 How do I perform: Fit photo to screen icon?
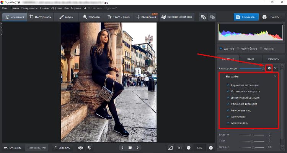(x=170, y=148)
